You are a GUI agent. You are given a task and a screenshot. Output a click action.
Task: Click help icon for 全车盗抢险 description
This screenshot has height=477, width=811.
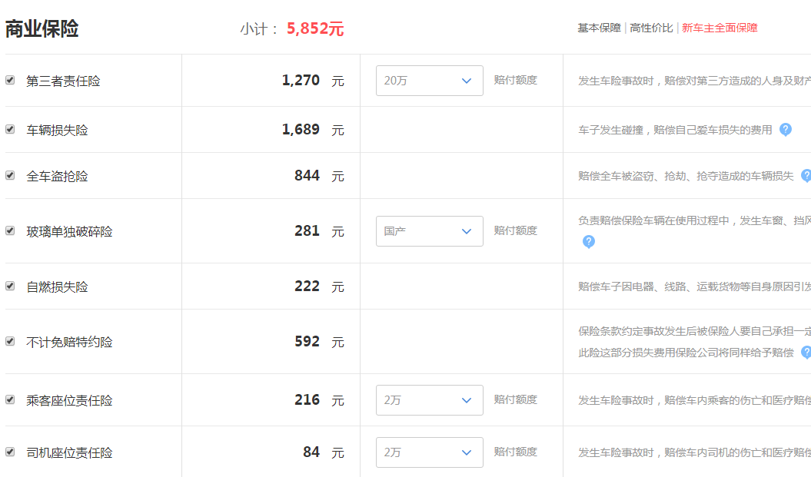(806, 176)
